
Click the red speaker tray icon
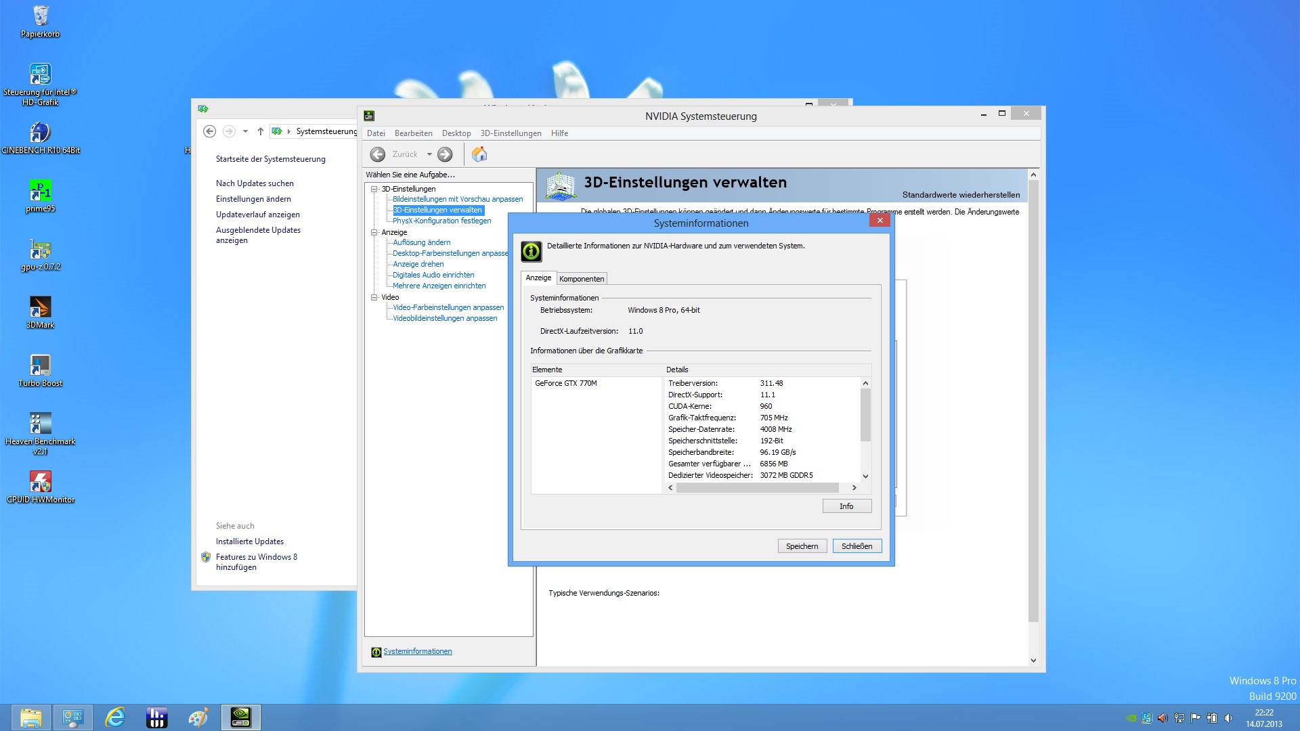click(x=1163, y=718)
